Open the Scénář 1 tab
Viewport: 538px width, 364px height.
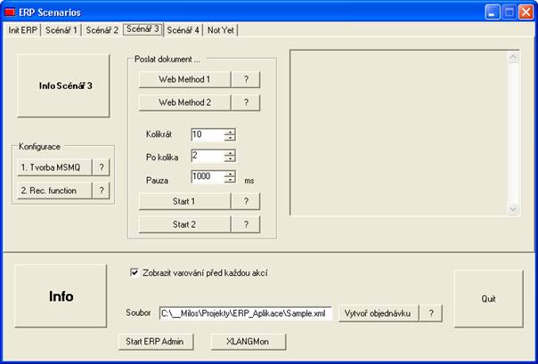coord(61,30)
